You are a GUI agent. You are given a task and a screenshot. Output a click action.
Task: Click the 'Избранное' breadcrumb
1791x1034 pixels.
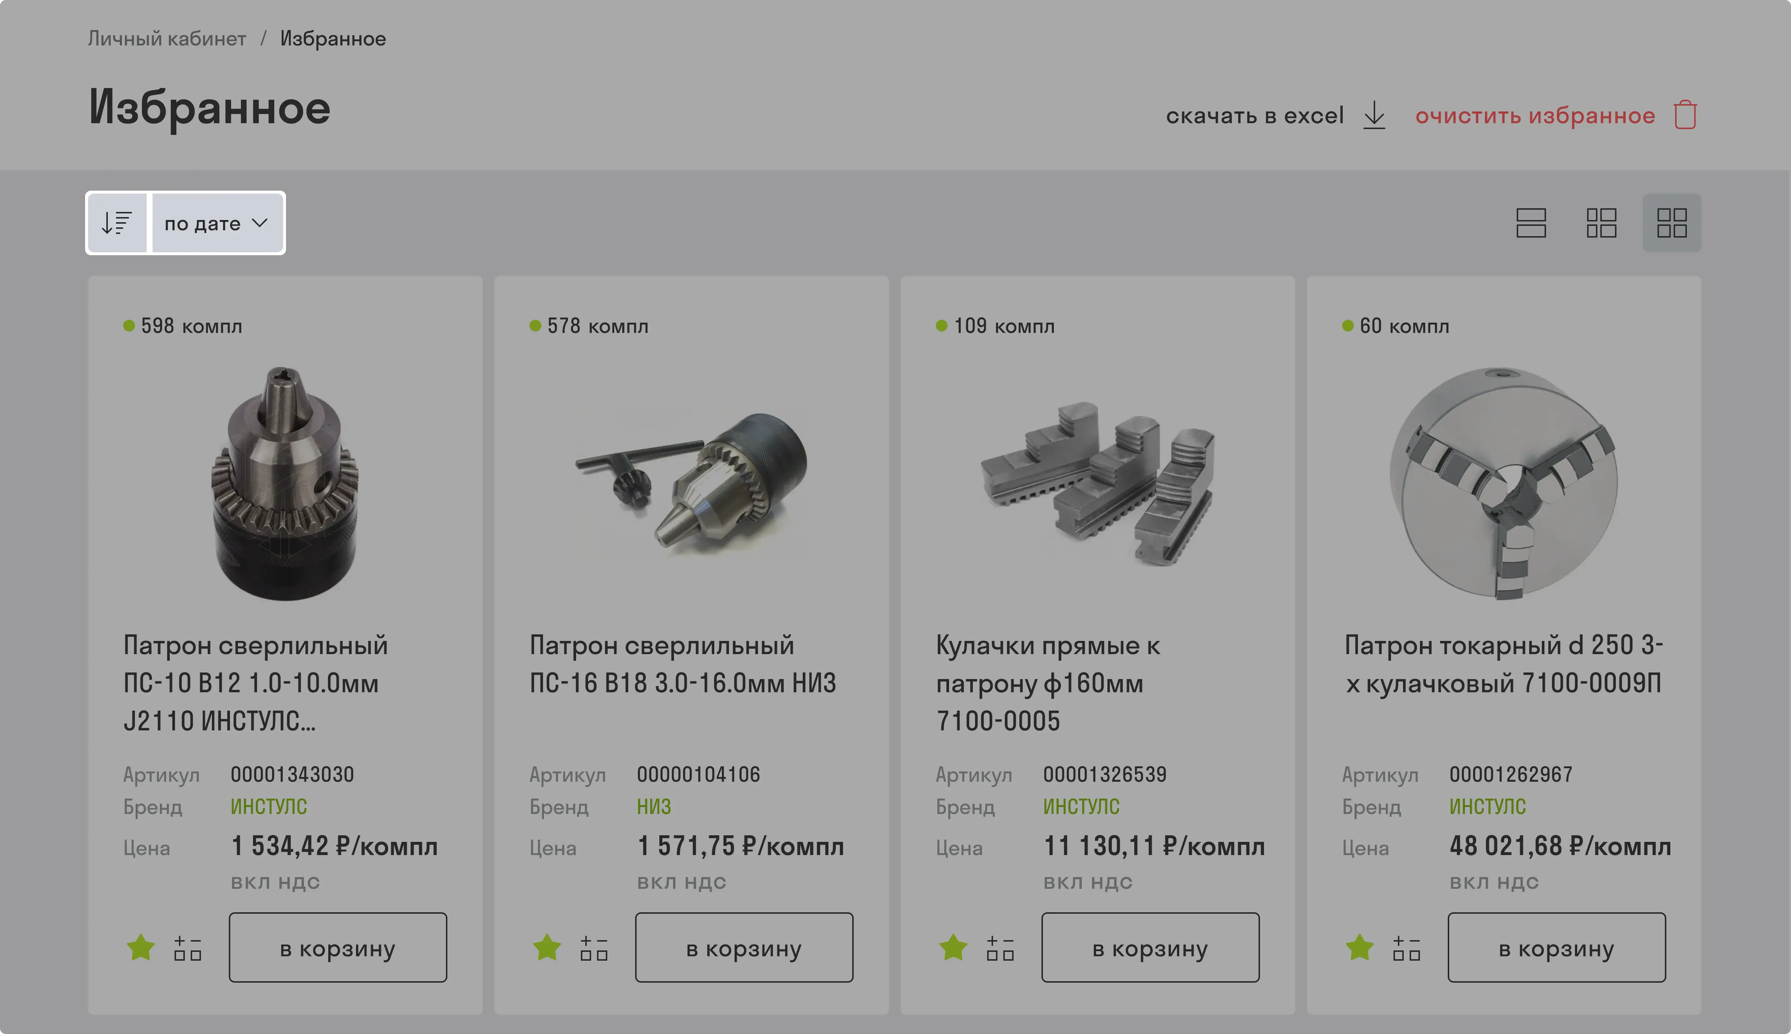pyautogui.click(x=333, y=38)
